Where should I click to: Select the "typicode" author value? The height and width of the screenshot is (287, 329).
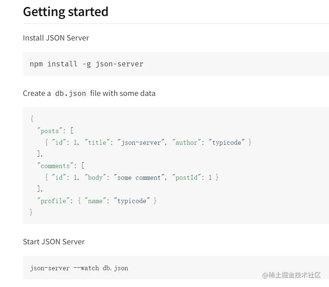227,143
